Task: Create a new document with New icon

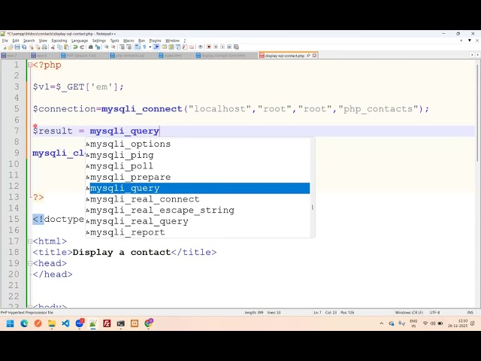Action: coord(3,47)
